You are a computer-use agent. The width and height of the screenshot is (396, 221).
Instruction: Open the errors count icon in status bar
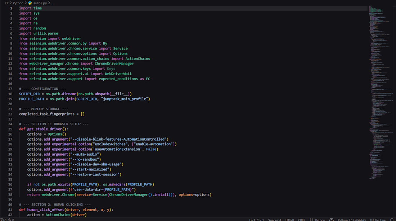point(2,220)
